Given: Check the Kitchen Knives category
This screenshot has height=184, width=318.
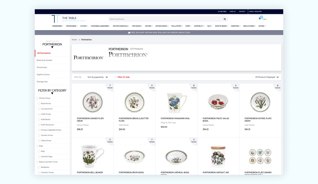Looking at the screenshot, I should click(x=37, y=98).
